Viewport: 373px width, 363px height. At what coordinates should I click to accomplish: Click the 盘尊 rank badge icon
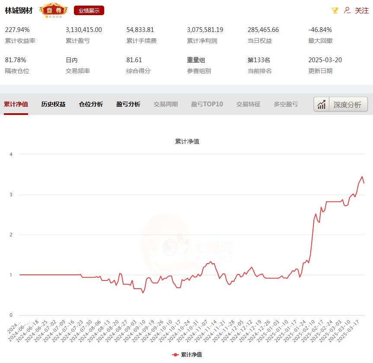click(x=54, y=10)
